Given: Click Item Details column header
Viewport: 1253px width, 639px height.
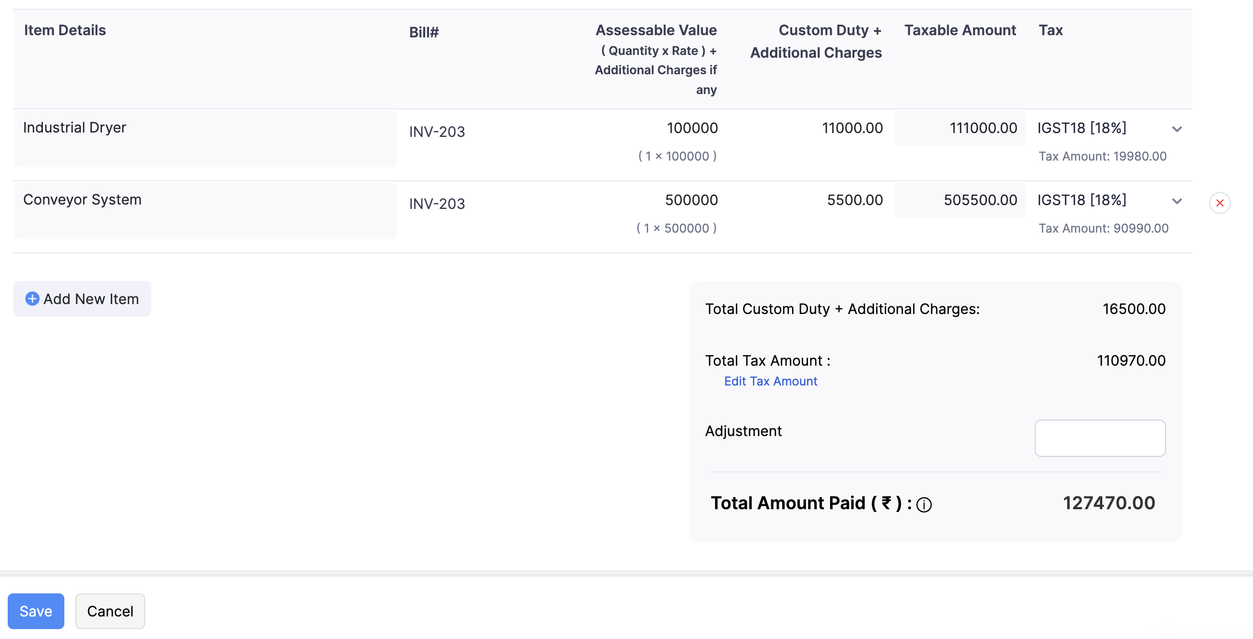Looking at the screenshot, I should (65, 30).
